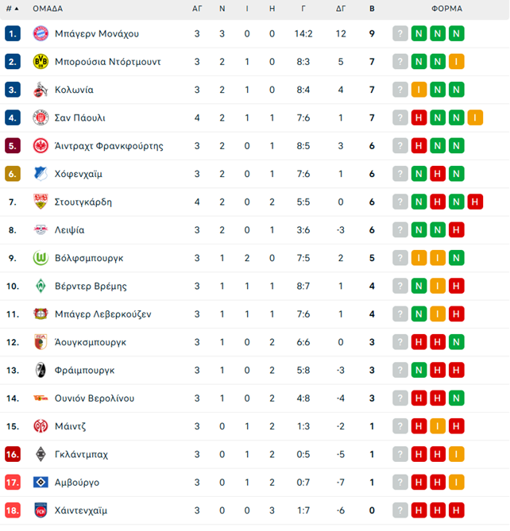
Task: Click Stuttgart's last red Η loss badge
Action: [475, 202]
